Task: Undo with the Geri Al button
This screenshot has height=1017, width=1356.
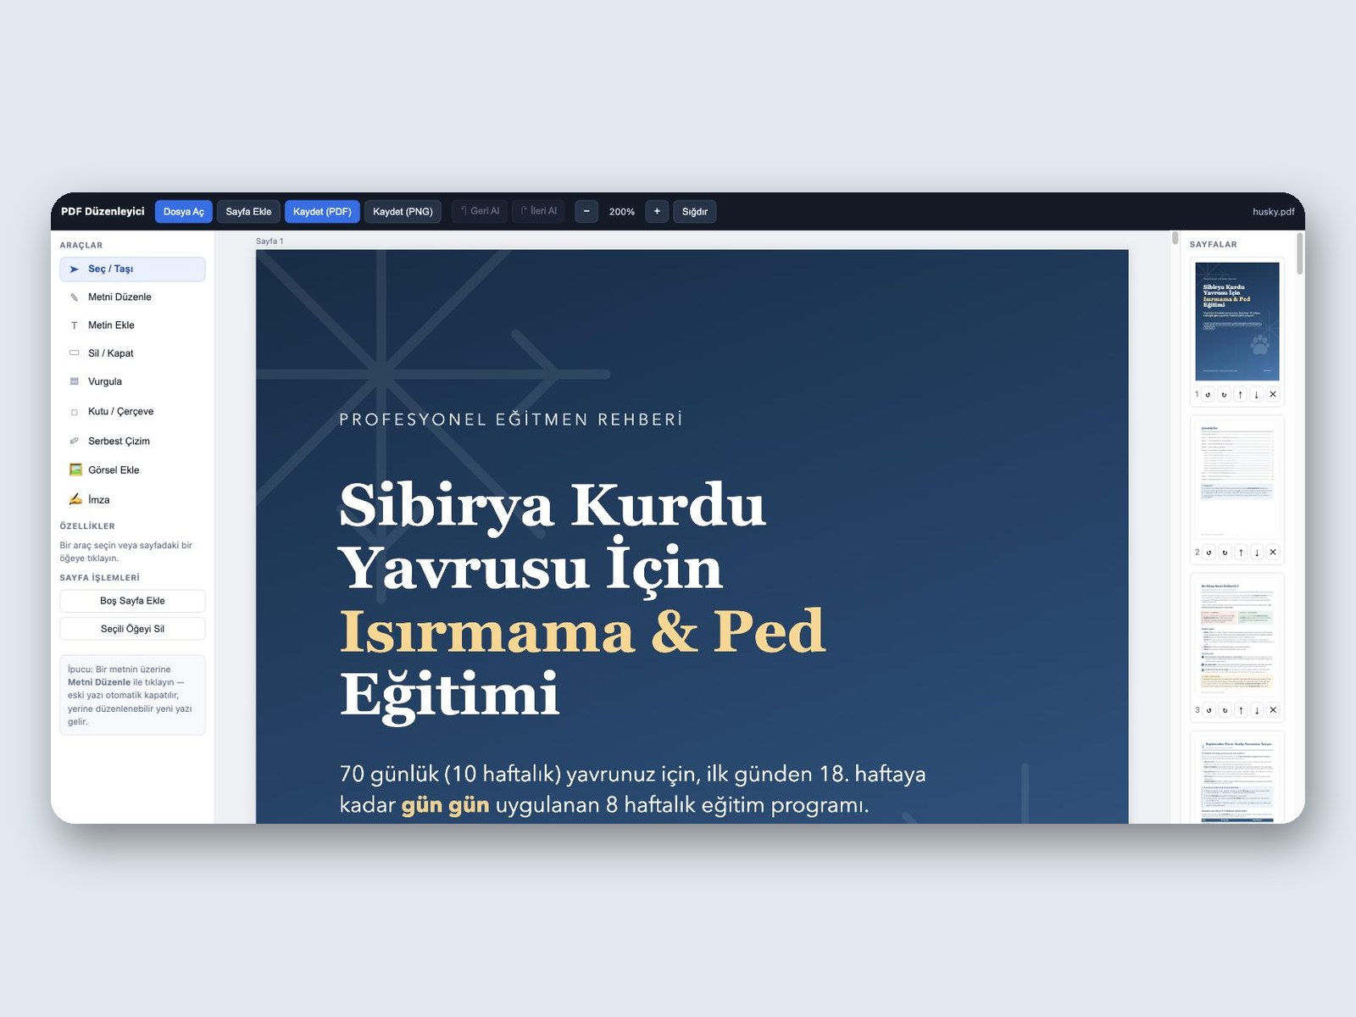Action: 480,211
